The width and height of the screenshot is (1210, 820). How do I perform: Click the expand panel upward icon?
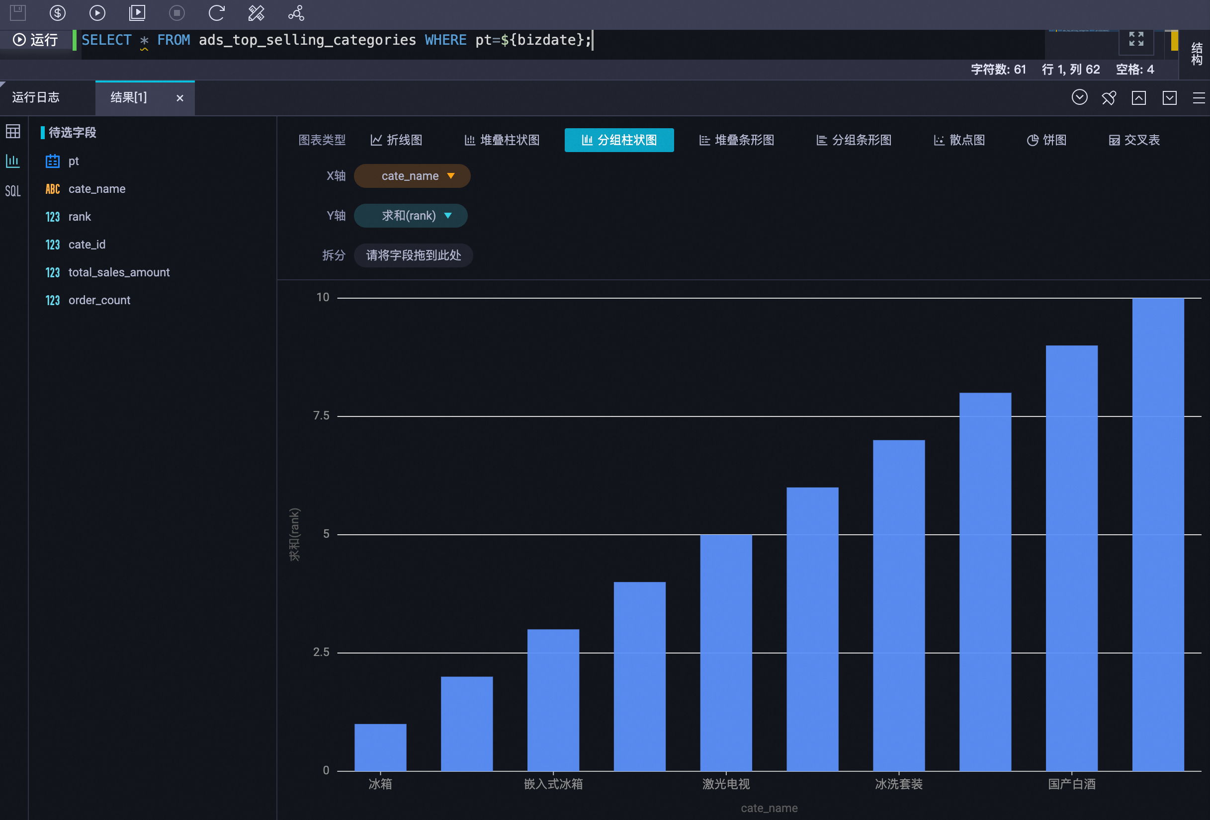pyautogui.click(x=1139, y=97)
